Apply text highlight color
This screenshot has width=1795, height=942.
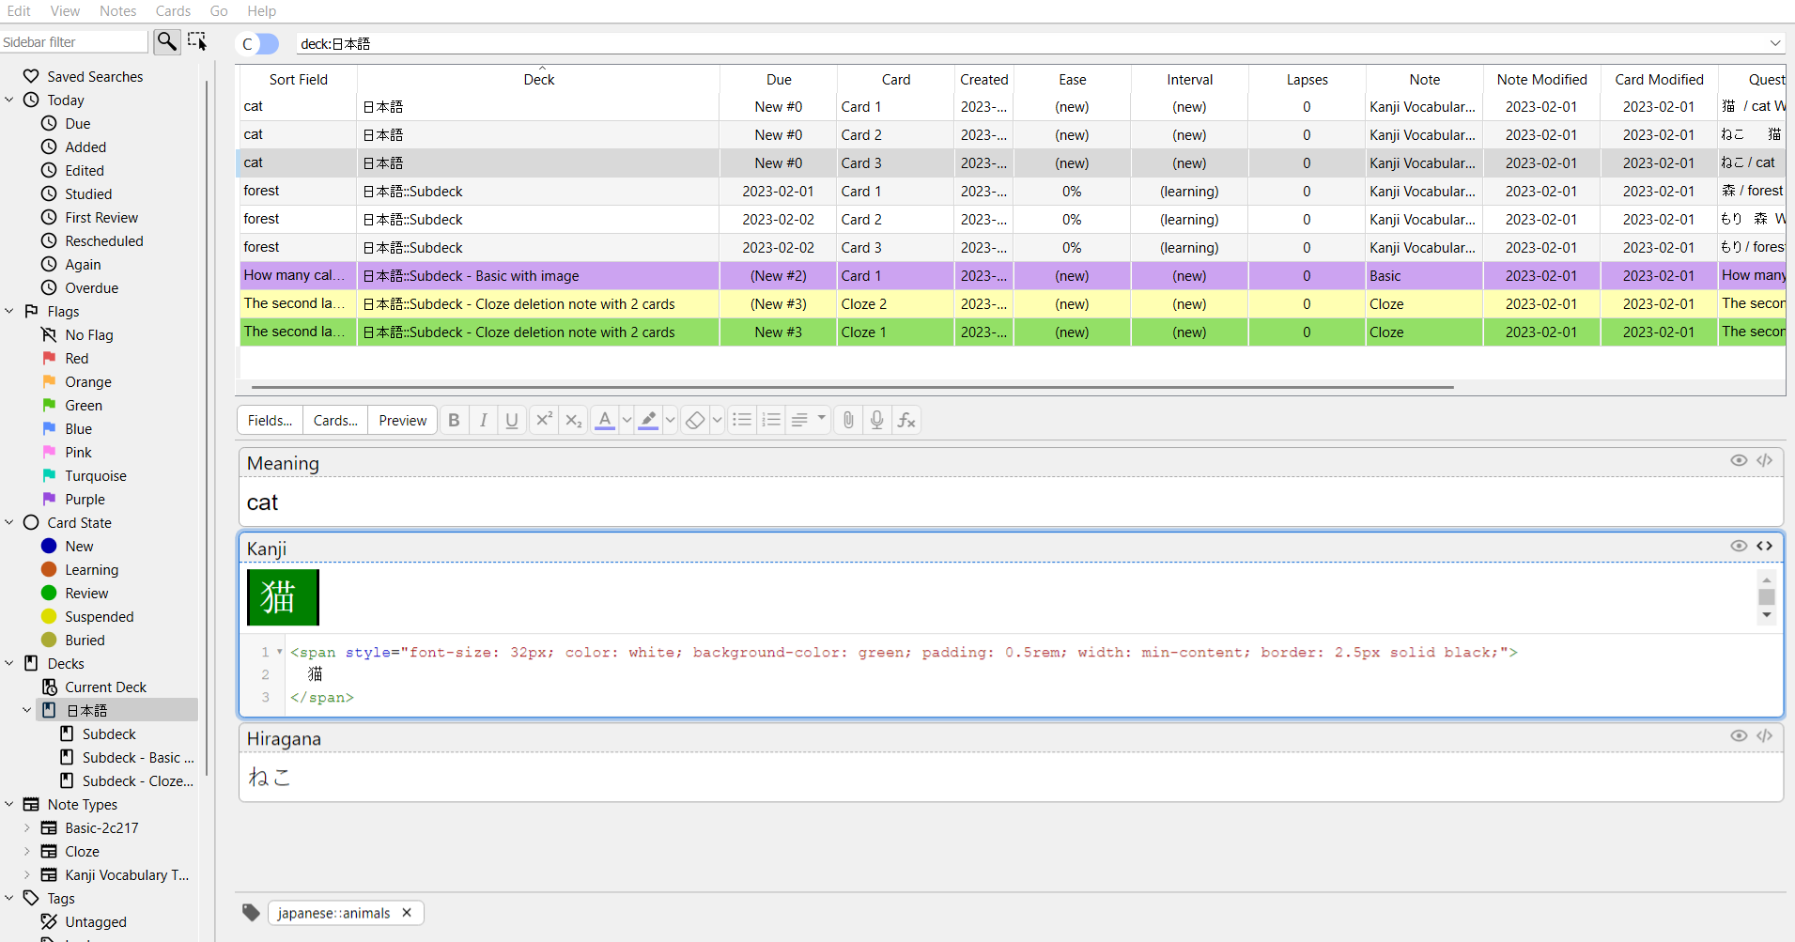[648, 420]
